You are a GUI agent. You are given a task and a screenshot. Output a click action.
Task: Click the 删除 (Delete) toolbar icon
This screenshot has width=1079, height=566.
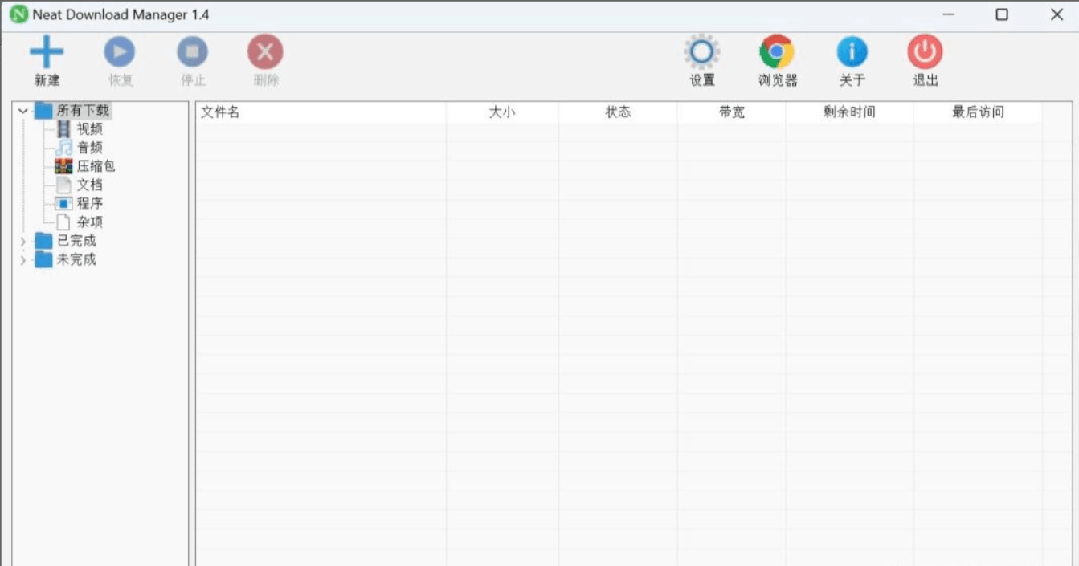tap(265, 51)
